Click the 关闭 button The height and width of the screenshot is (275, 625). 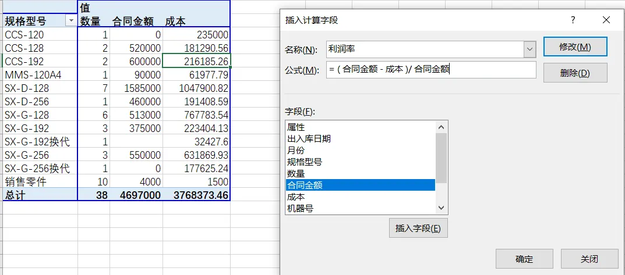coord(589,259)
